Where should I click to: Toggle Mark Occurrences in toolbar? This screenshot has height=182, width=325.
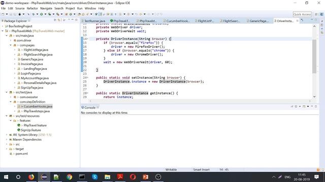tap(101, 14)
